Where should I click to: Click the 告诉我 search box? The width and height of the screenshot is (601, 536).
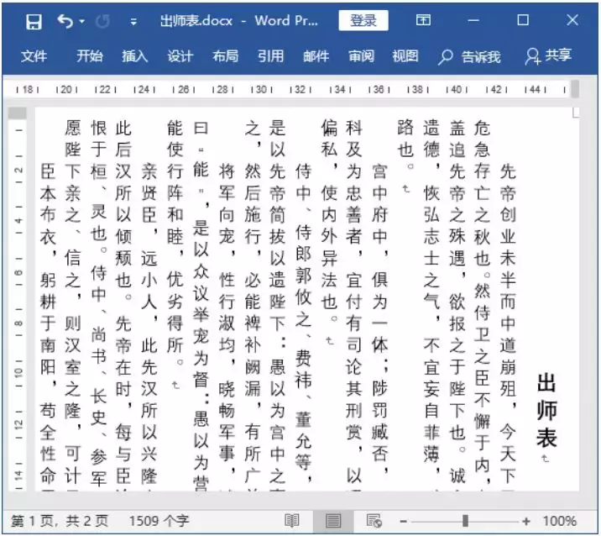point(469,57)
